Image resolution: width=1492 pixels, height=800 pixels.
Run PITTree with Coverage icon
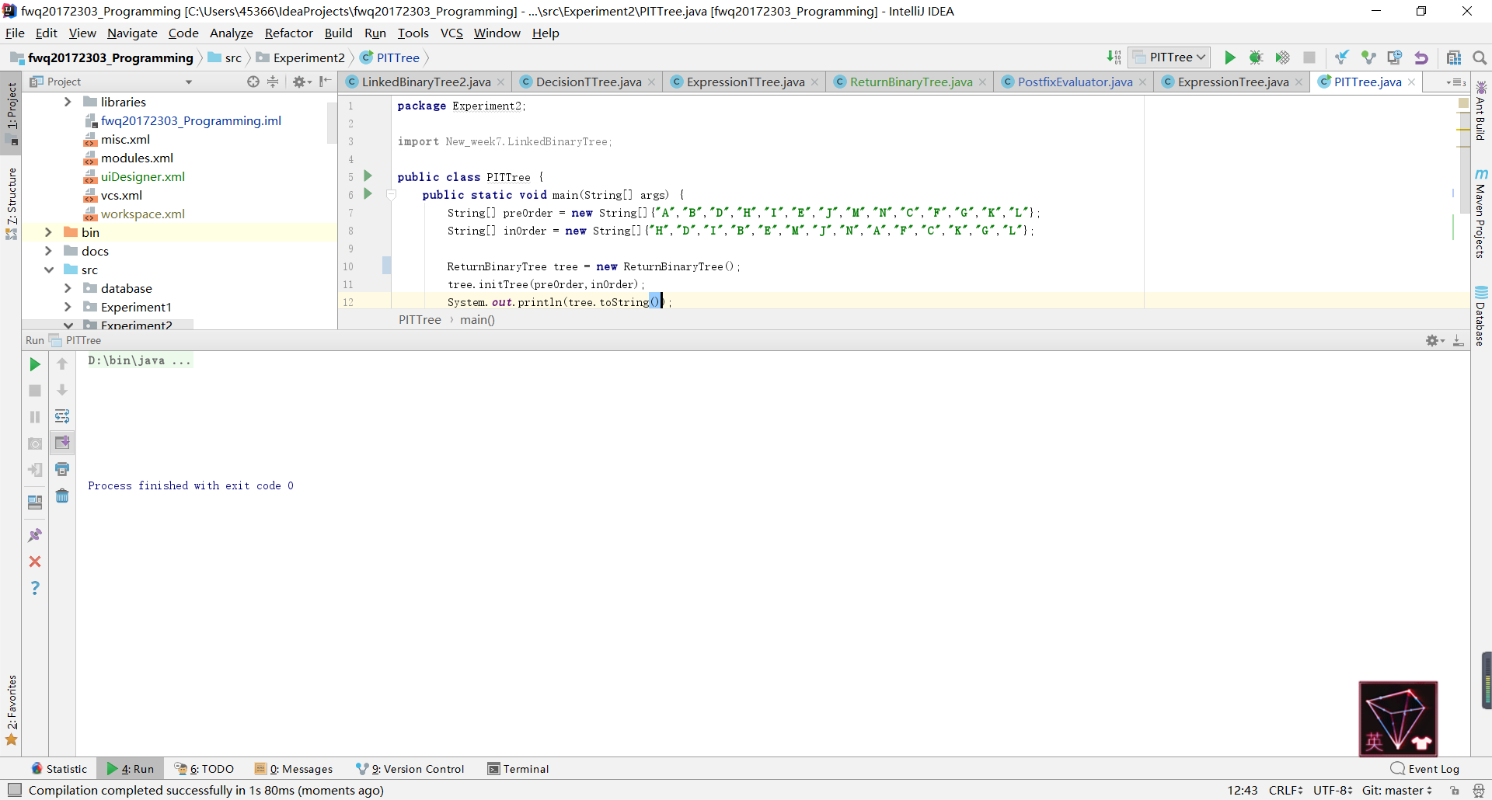1282,57
